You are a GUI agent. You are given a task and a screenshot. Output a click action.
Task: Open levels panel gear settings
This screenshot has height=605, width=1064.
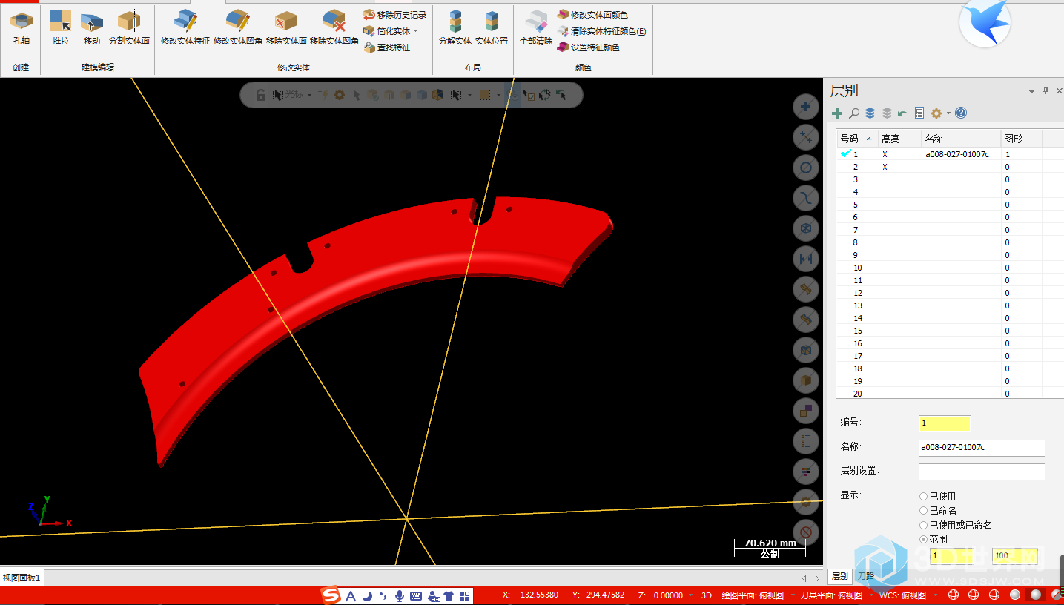936,113
